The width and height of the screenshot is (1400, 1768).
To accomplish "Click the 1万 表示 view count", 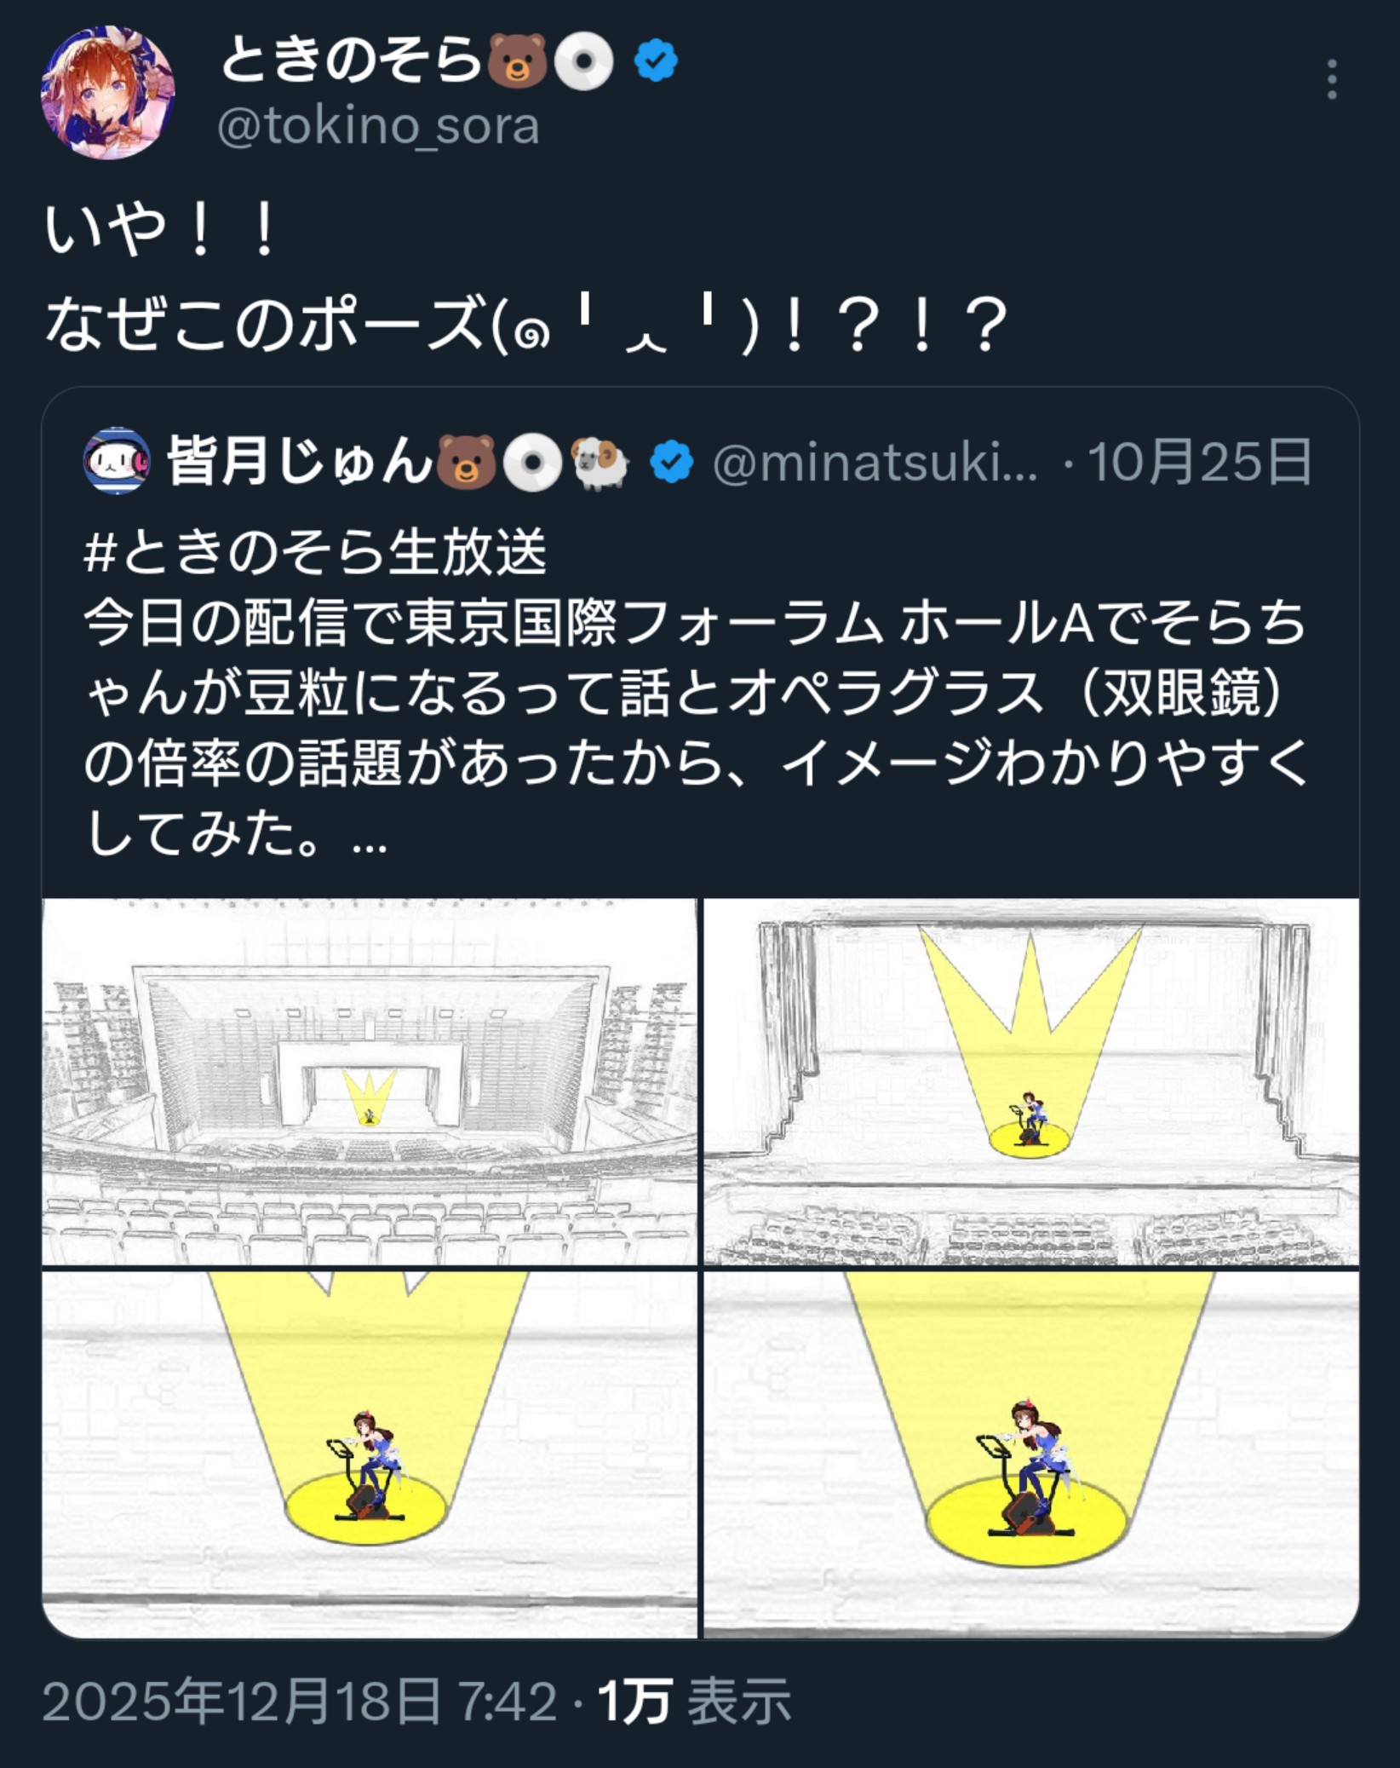I will coord(695,1702).
